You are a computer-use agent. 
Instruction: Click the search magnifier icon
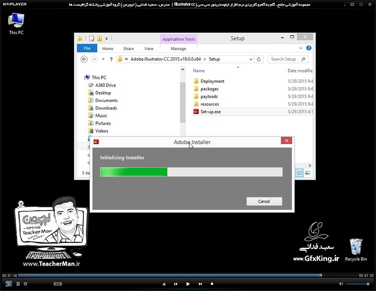click(x=303, y=59)
